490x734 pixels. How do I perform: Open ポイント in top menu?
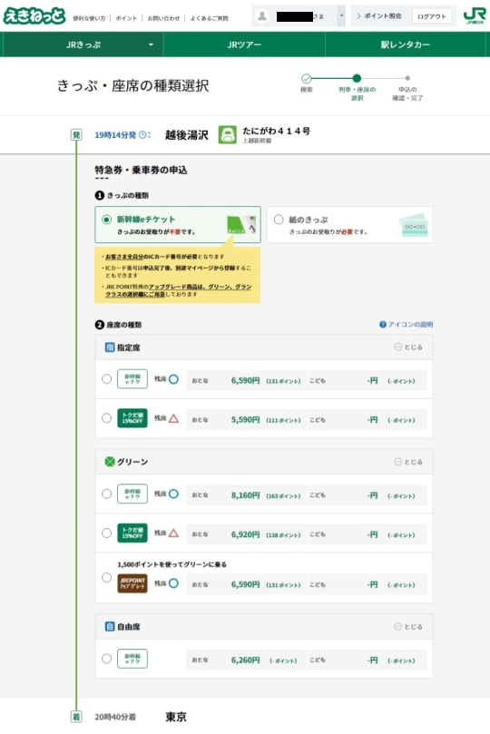coord(126,18)
